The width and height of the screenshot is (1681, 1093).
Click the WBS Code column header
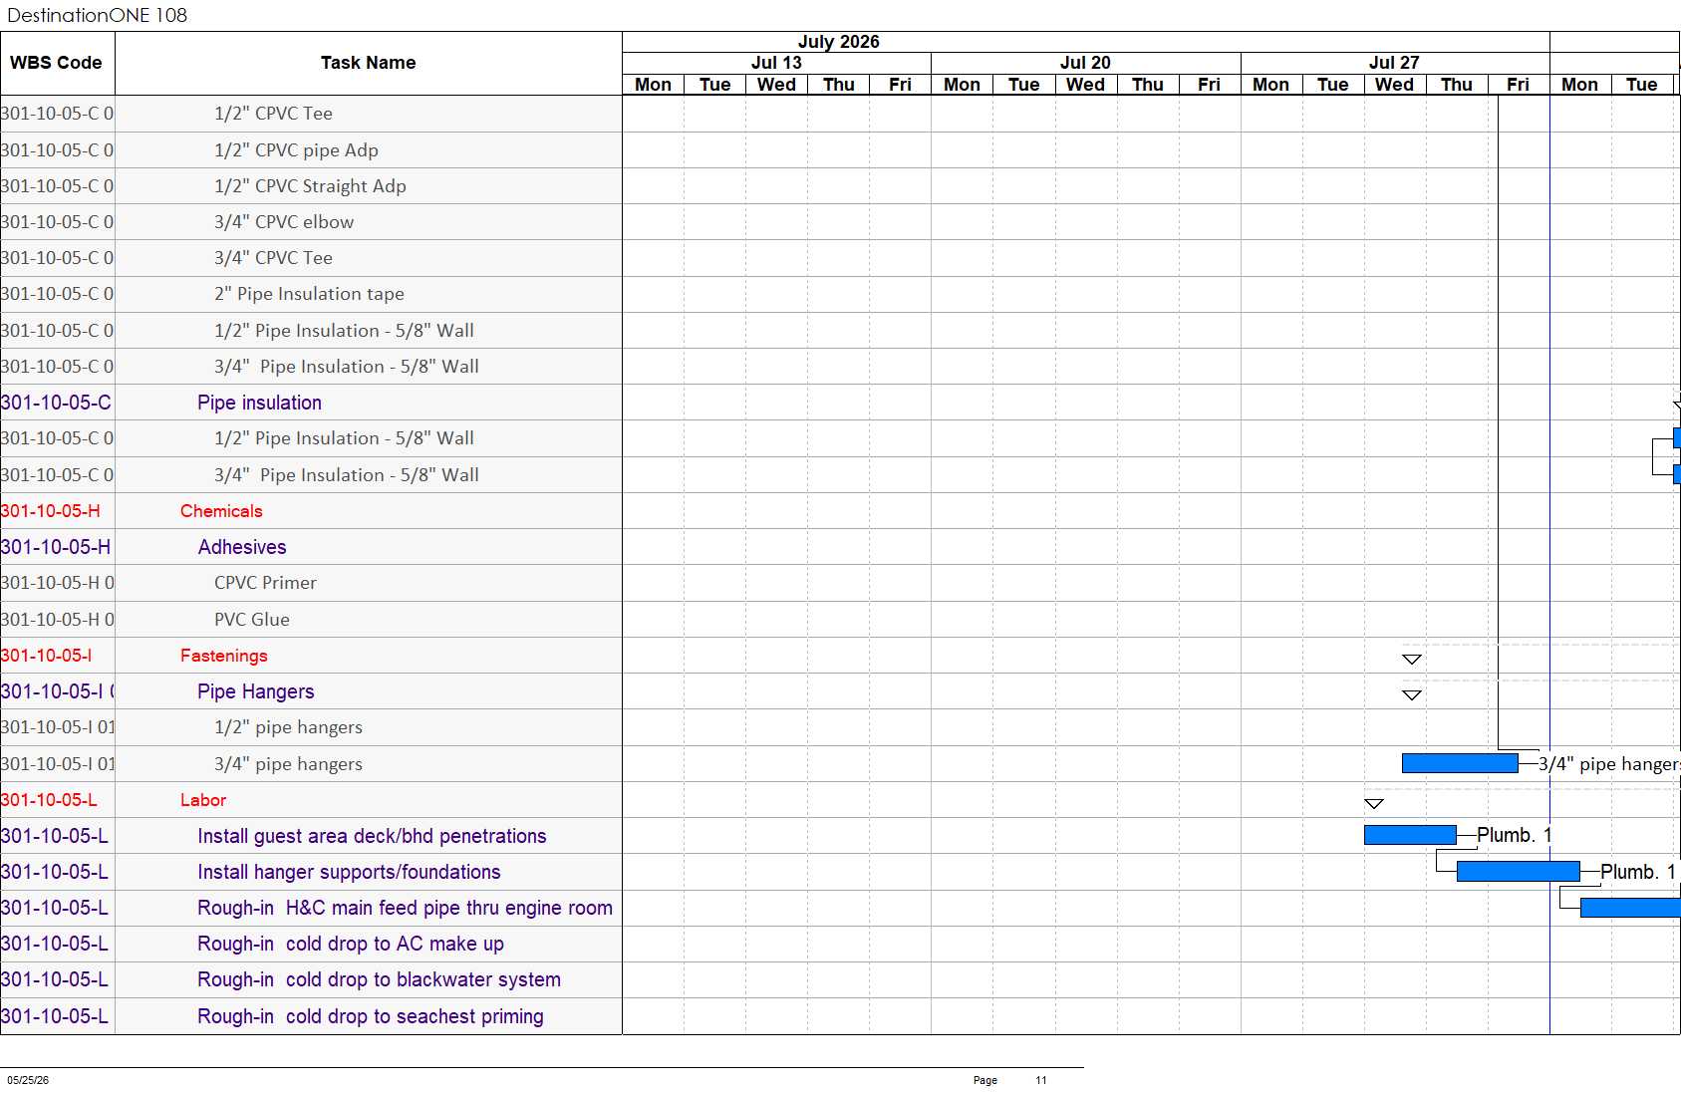(x=57, y=63)
